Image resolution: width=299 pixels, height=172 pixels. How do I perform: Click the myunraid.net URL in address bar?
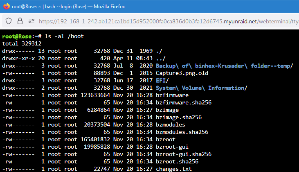point(169,21)
